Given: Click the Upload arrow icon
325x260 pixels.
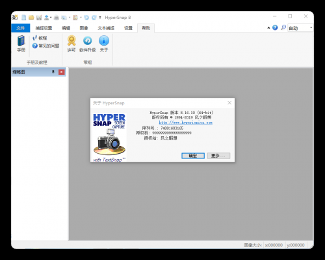Looking at the screenshot, I should 46,18.
